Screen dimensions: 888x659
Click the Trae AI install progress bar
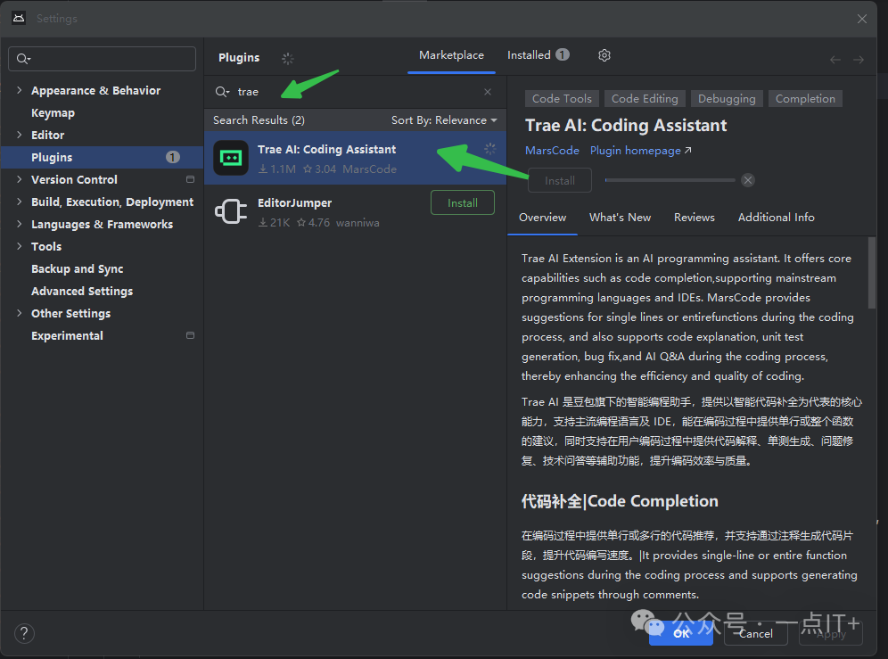(670, 180)
